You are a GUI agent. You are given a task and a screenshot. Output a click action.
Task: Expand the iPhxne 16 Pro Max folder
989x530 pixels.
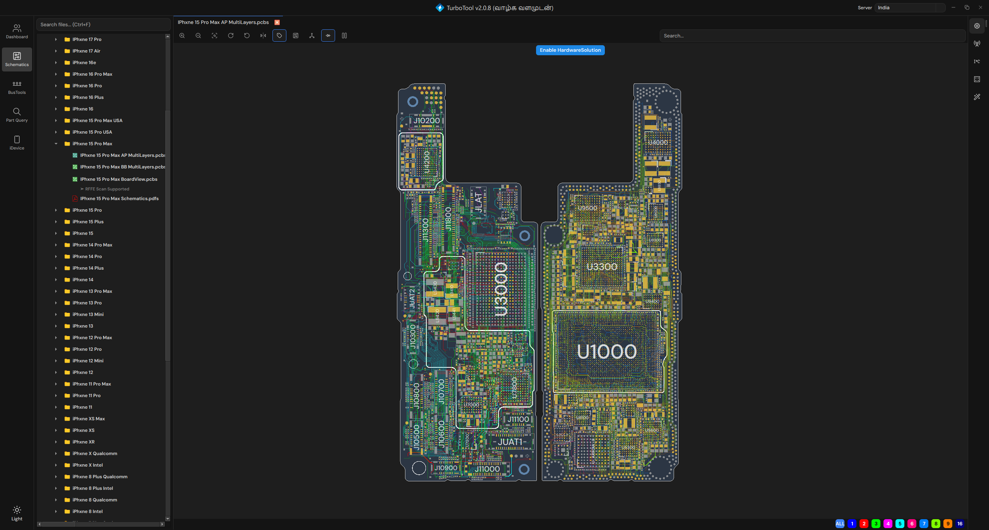coord(56,74)
